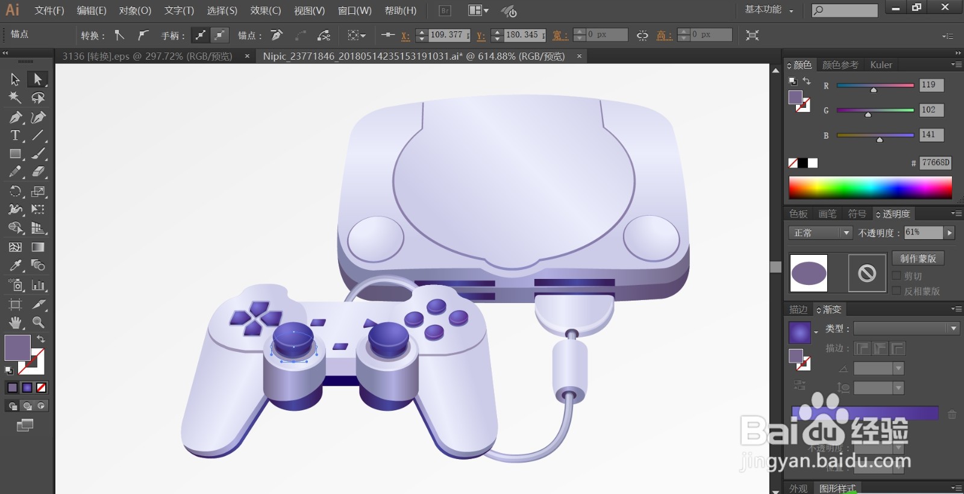This screenshot has height=494, width=964.
Task: Select the Gradient tool
Action: (x=37, y=247)
